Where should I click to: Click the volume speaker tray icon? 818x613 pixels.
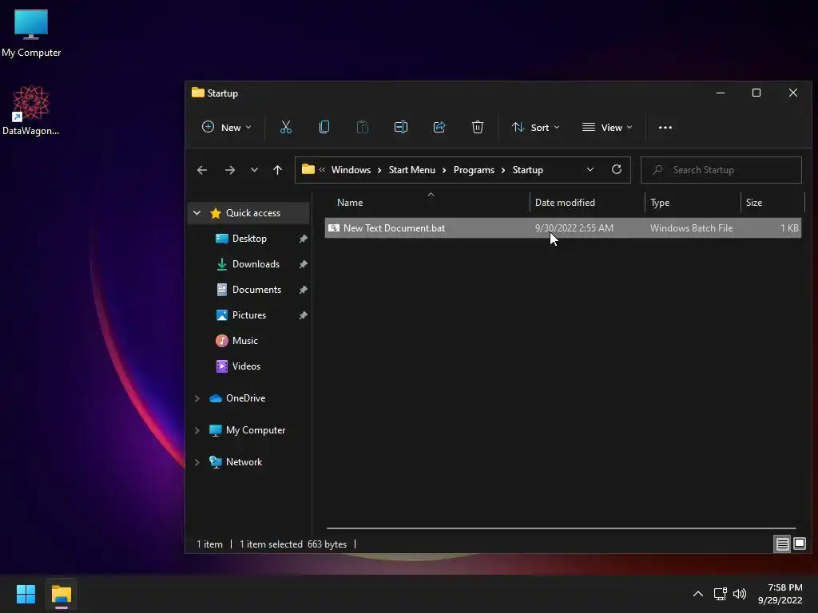pyautogui.click(x=740, y=594)
